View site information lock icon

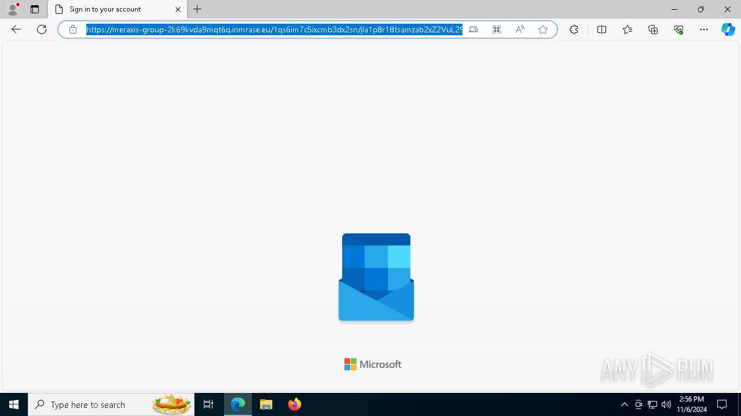(73, 29)
